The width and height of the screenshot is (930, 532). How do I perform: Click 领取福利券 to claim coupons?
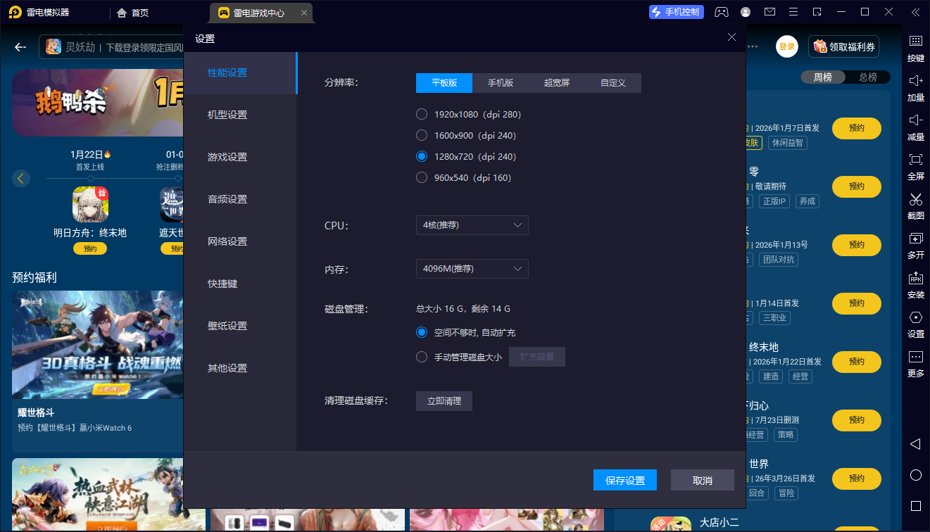(843, 45)
